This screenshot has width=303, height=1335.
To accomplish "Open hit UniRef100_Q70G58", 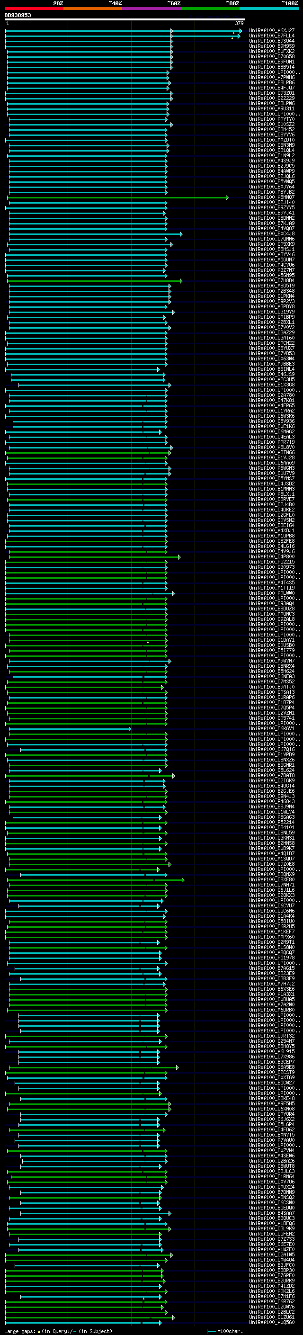I will (272, 56).
